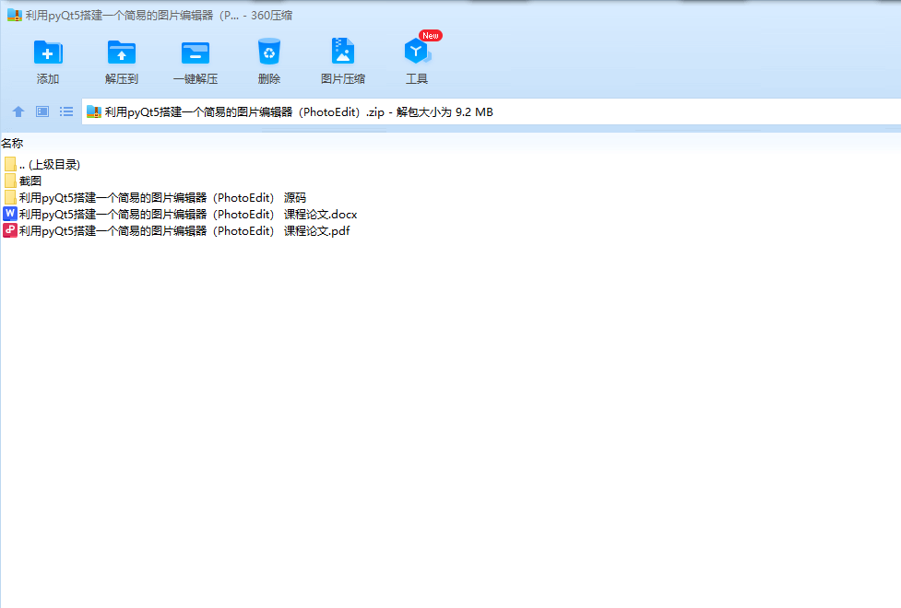Select the PhotoEdit 源码 folder
Image resolution: width=901 pixels, height=608 pixels.
(x=155, y=197)
